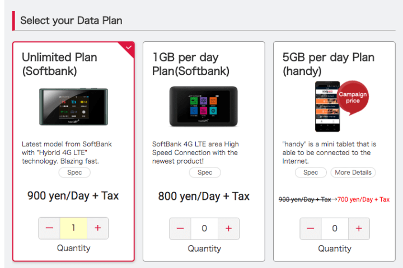
Task: Click minus on 5GB handy plan quantity
Action: [311, 228]
